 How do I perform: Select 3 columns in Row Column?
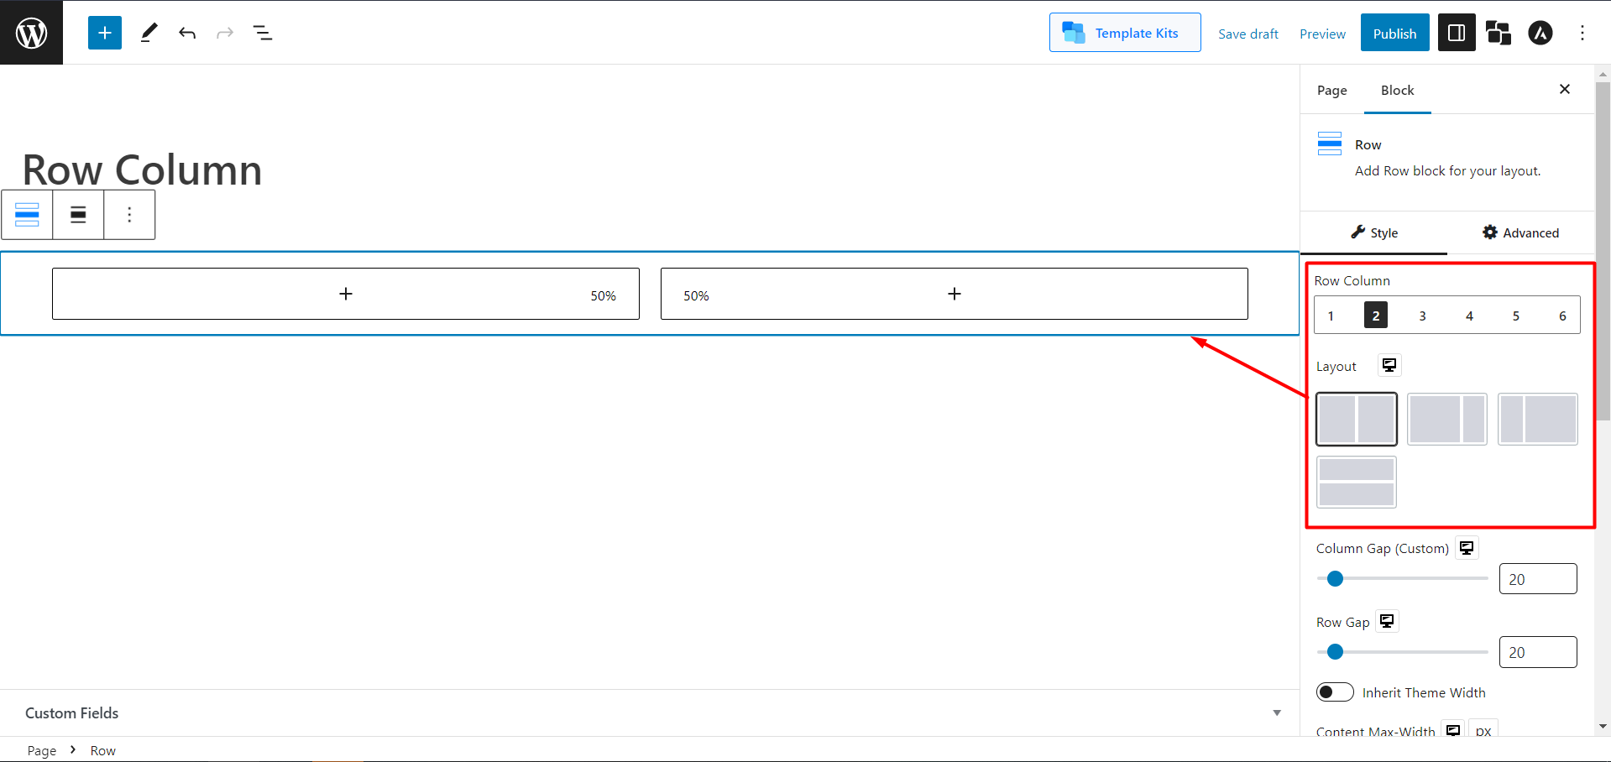(x=1422, y=316)
